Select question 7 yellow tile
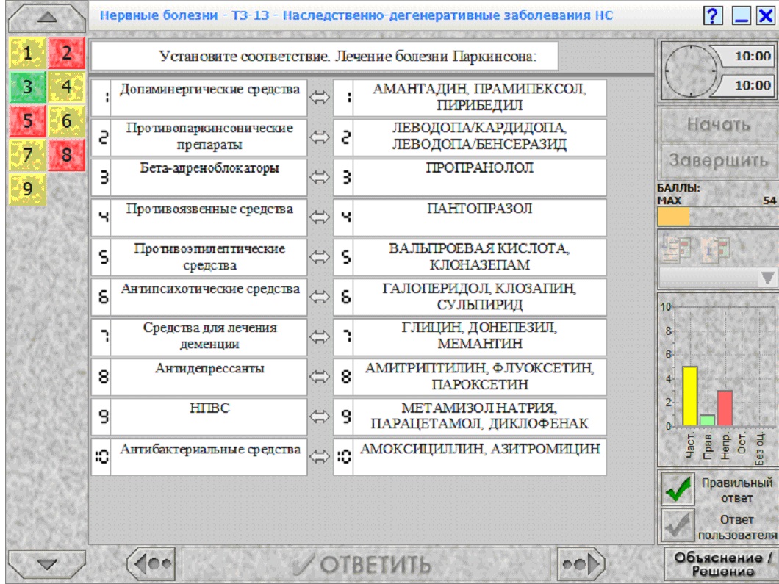 coord(27,155)
